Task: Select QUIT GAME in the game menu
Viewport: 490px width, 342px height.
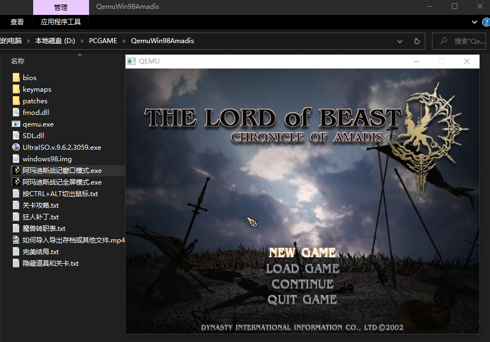Action: click(303, 299)
